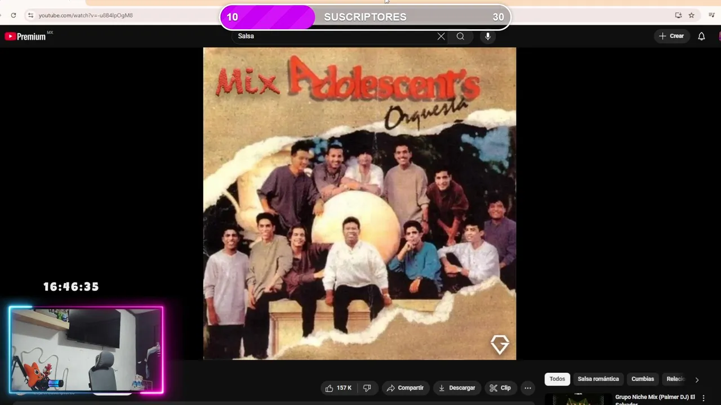
Task: Reload the page with the browser refresh icon
Action: pyautogui.click(x=14, y=15)
